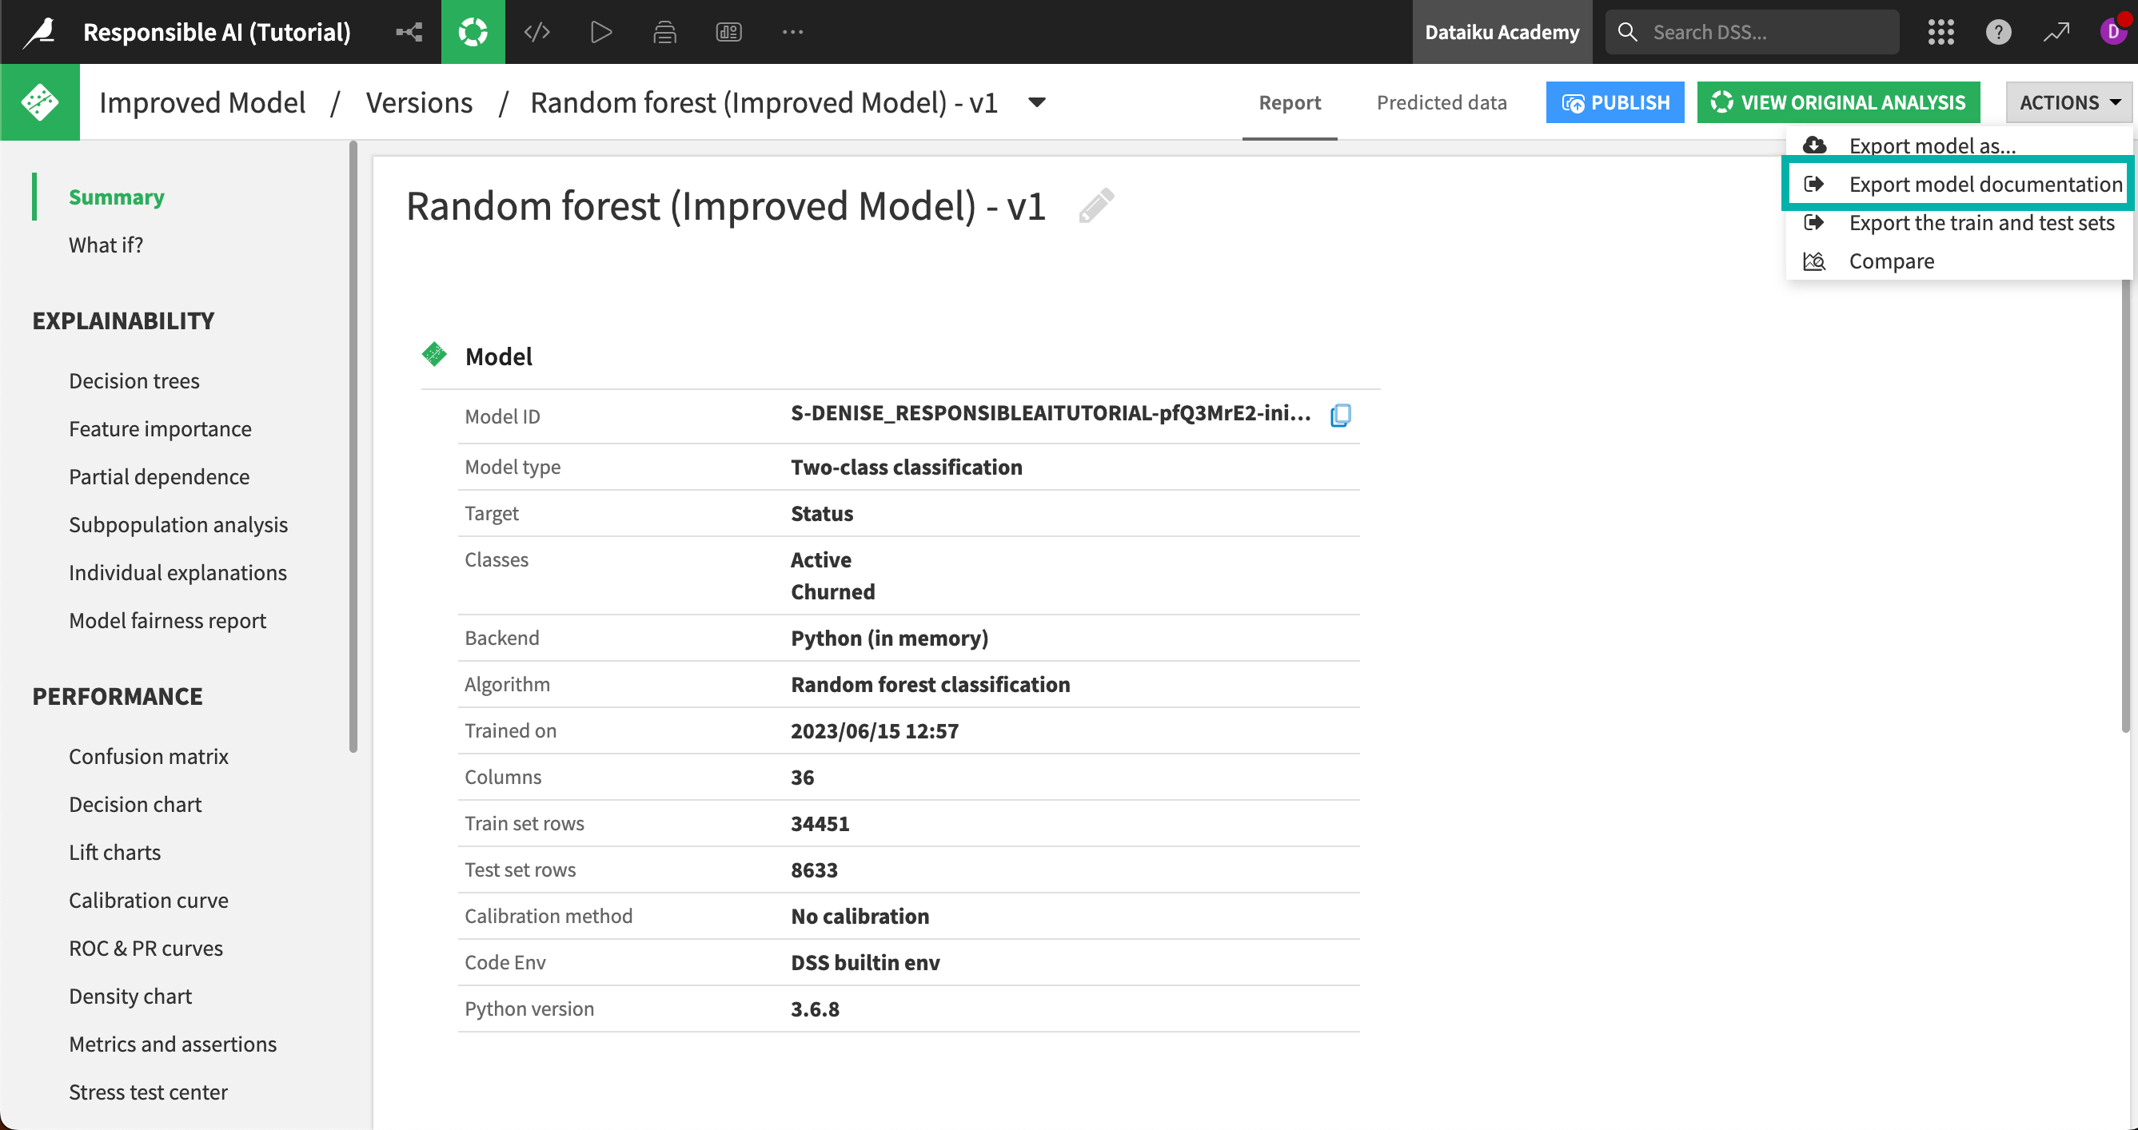Expand the model version selector arrow

click(1037, 103)
